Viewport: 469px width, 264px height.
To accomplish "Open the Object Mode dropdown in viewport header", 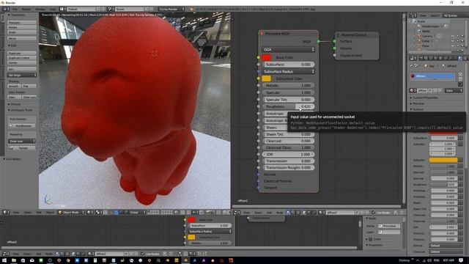I will (72, 212).
